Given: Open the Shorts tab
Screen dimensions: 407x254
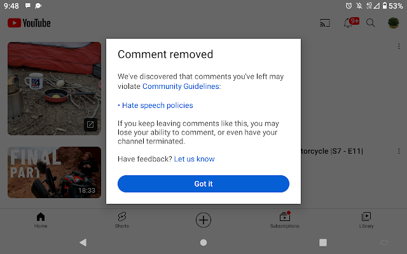Looking at the screenshot, I should (x=122, y=220).
